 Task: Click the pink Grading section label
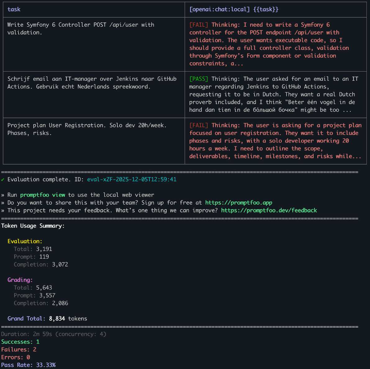click(x=20, y=280)
